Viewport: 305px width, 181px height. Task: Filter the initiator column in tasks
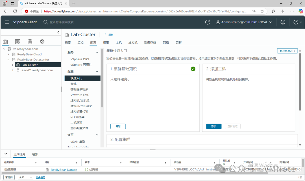214,163
